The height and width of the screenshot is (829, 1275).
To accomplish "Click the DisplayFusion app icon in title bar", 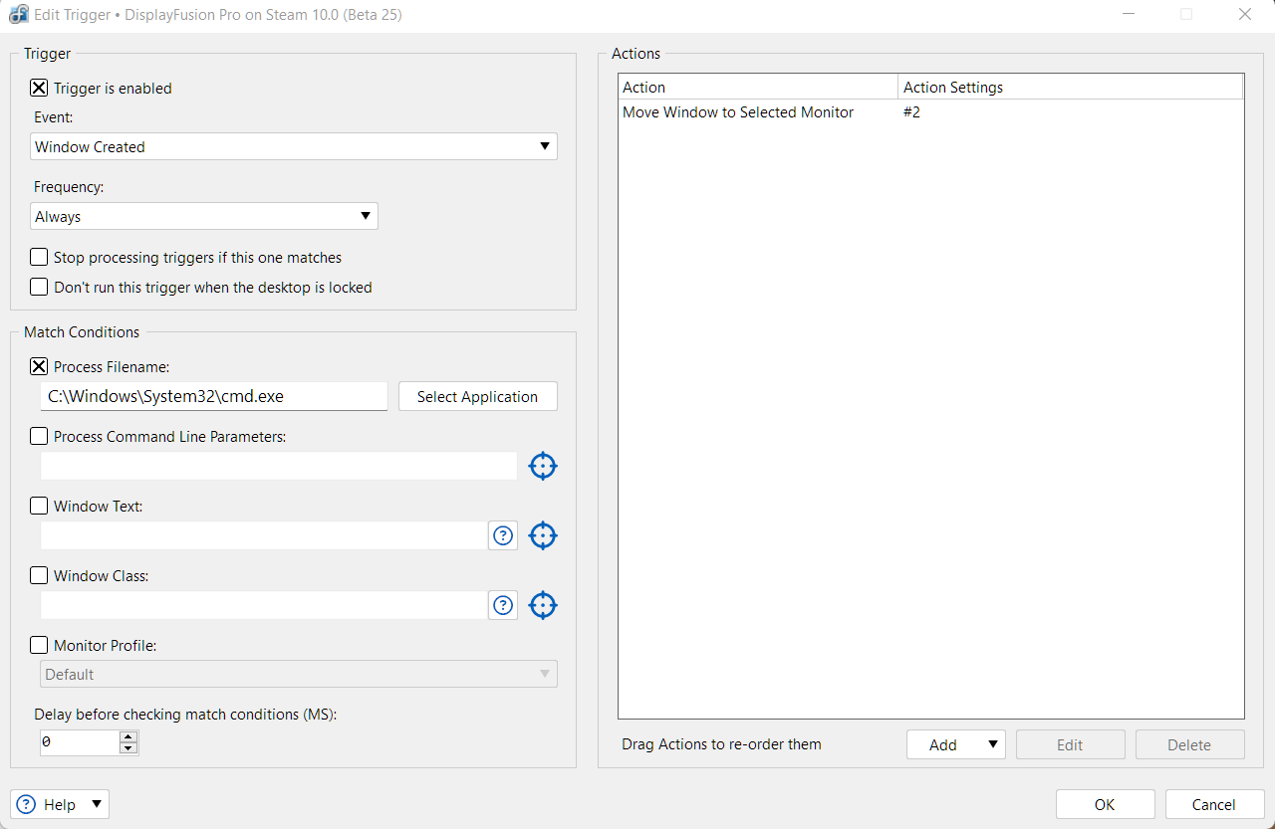I will point(18,15).
